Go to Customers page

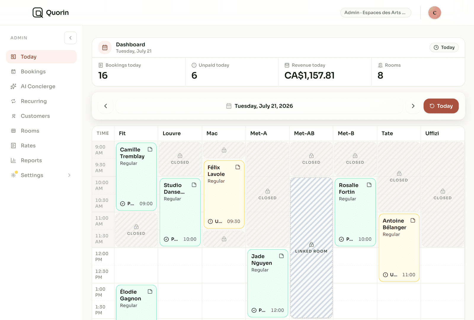pos(41,116)
